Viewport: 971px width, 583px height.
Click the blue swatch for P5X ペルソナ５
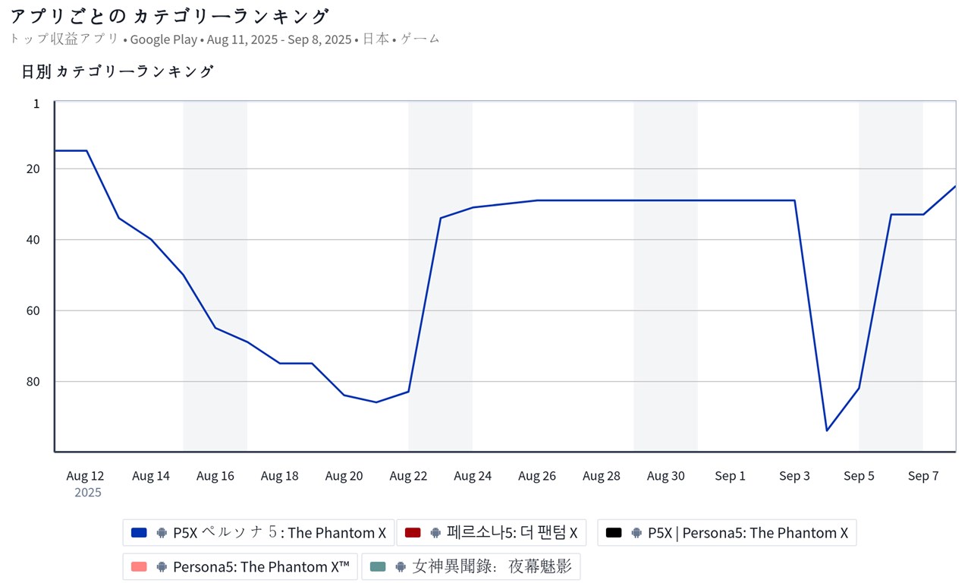point(139,533)
